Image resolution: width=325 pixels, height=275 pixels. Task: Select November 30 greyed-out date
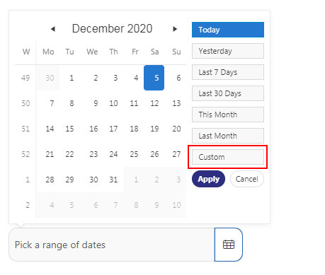click(50, 78)
